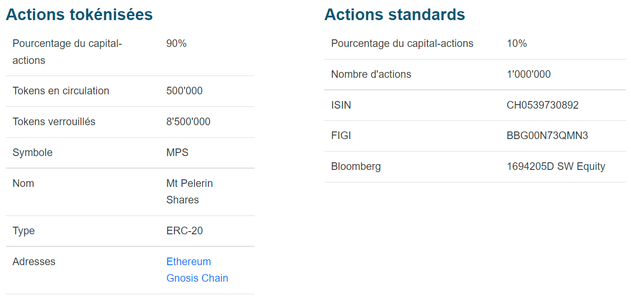Click the 1'000'000 number of shares value
This screenshot has width=631, height=300.
tap(529, 74)
